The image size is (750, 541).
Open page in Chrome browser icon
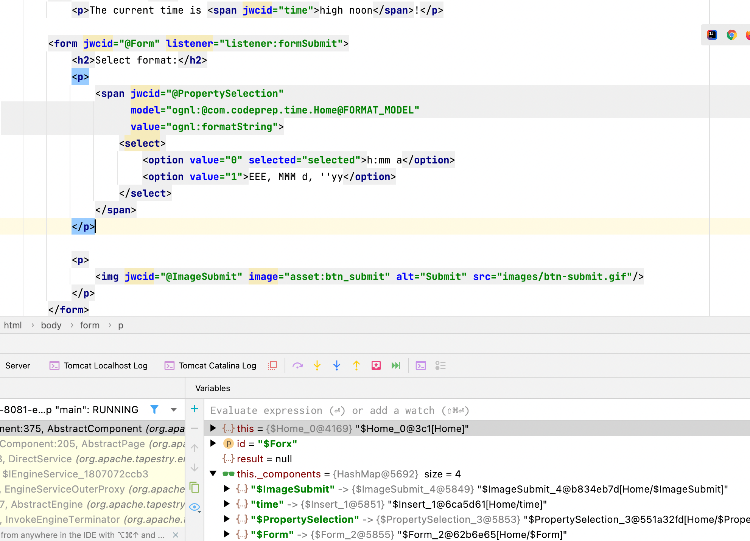732,35
